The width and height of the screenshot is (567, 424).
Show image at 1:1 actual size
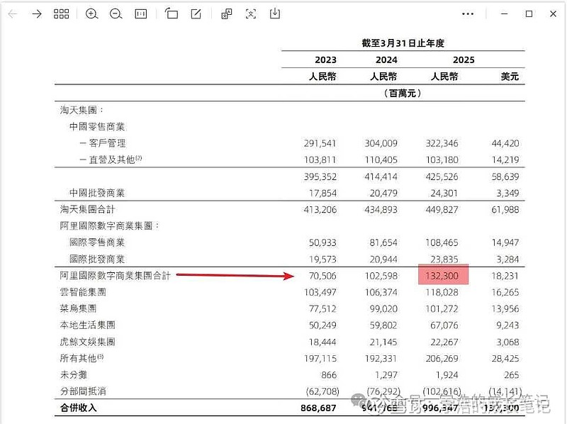pos(140,14)
